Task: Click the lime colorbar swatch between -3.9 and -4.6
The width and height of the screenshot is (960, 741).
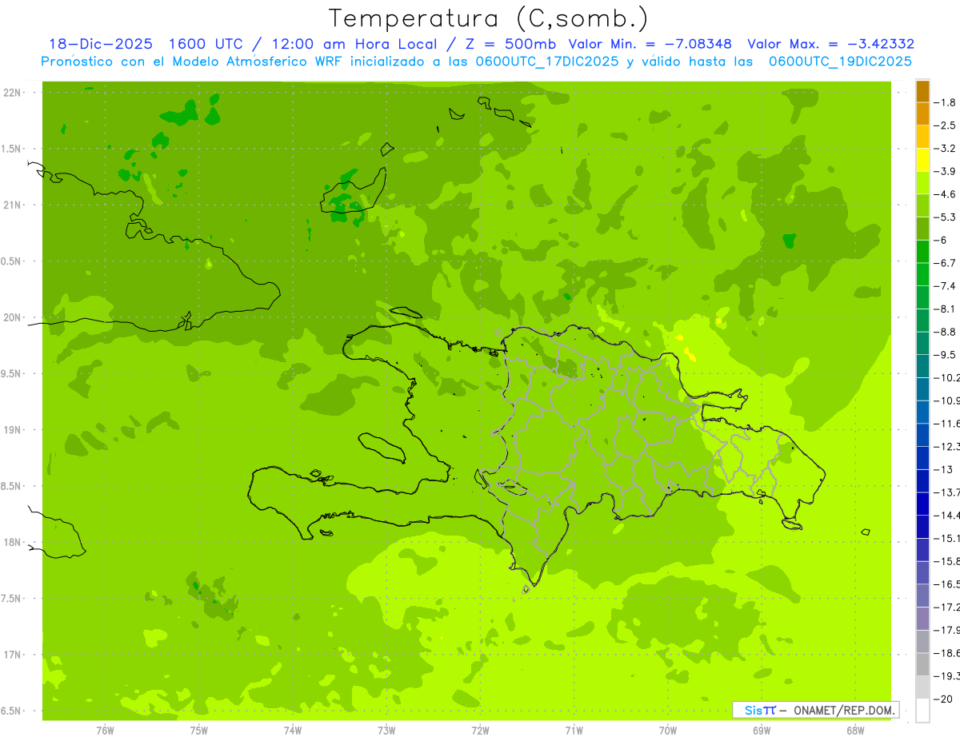Action: (x=922, y=182)
